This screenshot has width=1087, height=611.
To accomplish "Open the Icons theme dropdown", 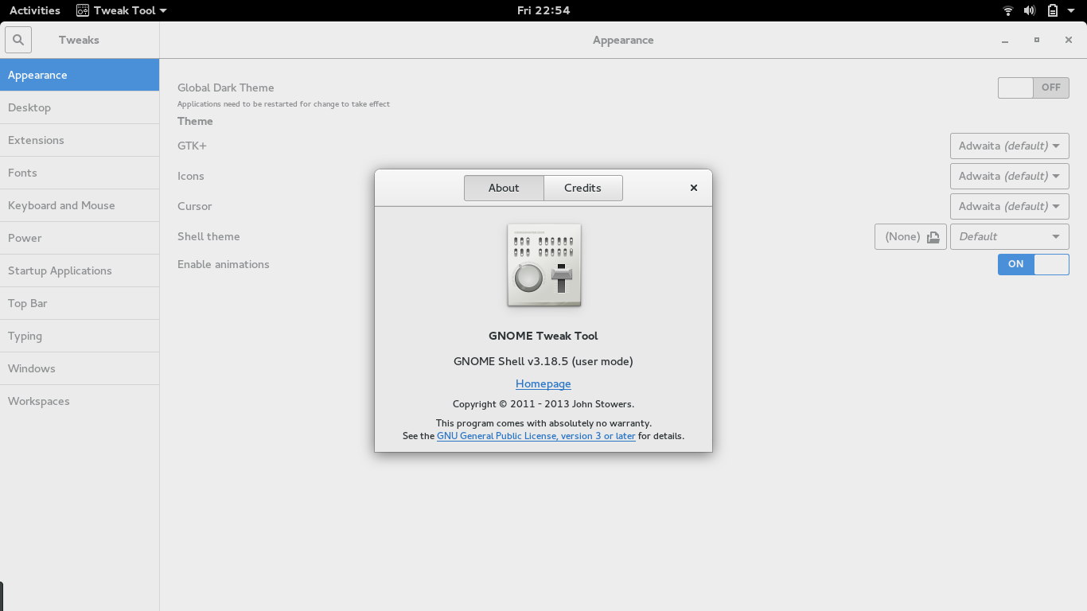I will tap(1009, 176).
